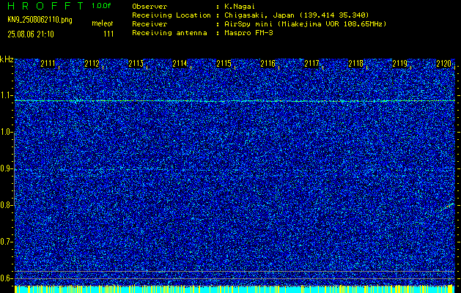Screen dimensions: 461x293
Task: Select the filename KN9_2508062110.png
Action: (40, 21)
